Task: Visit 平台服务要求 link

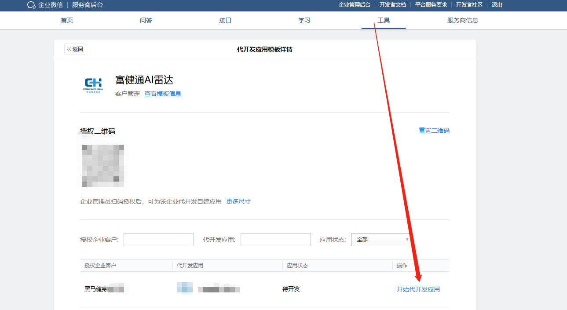Action: tap(431, 5)
